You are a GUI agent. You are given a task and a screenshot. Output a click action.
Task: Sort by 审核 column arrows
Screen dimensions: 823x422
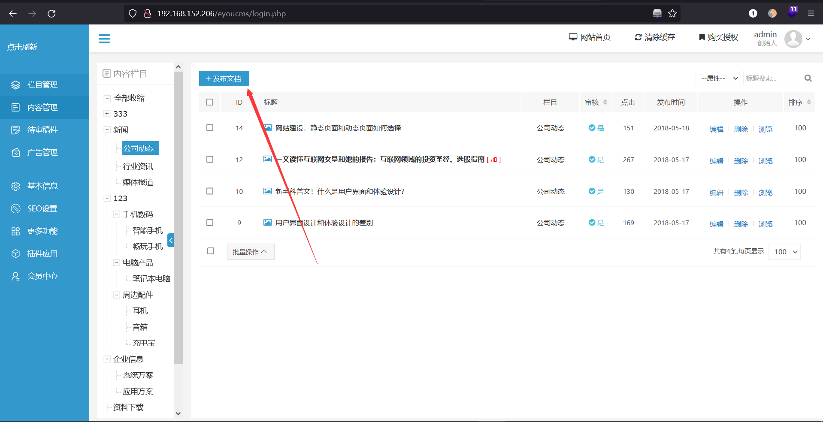coord(605,102)
